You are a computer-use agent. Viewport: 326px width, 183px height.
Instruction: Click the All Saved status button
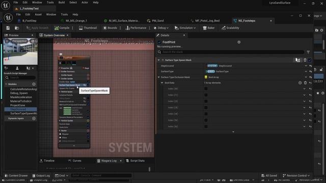pyautogui.click(x=269, y=175)
